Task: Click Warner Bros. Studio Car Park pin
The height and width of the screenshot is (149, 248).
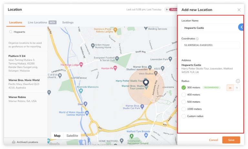Action: (x=142, y=107)
